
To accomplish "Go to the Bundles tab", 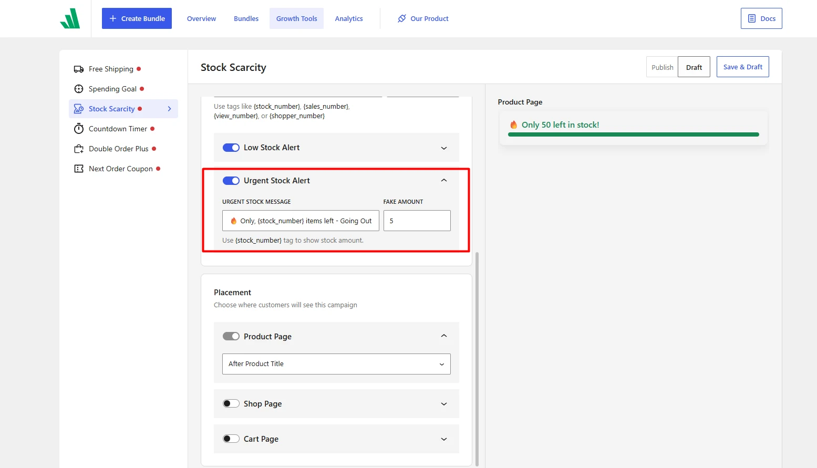I will pos(246,18).
